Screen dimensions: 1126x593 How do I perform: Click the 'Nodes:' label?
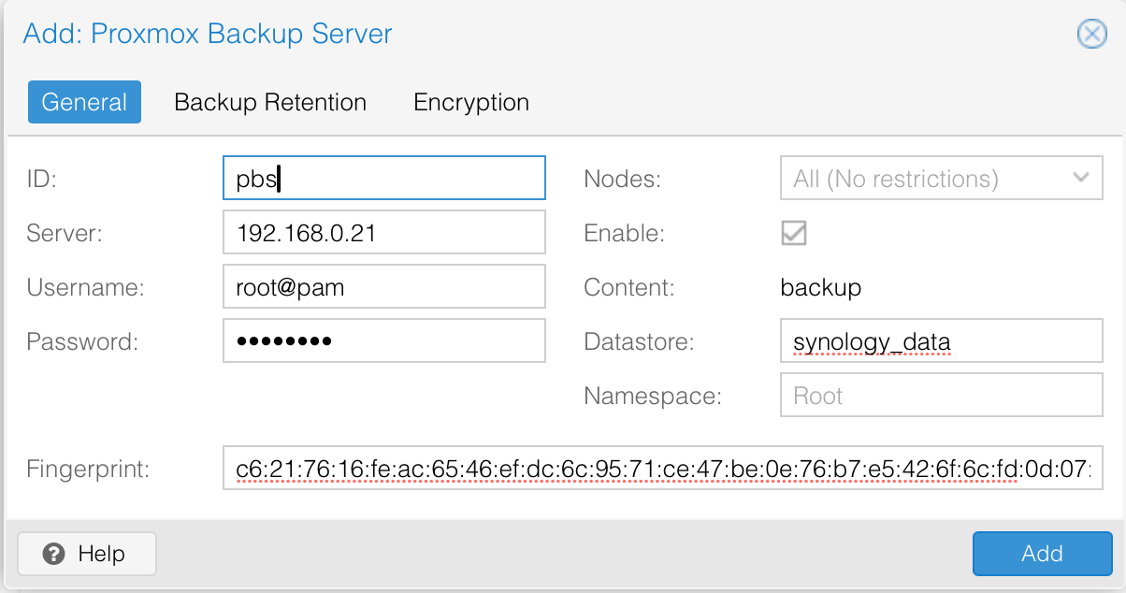click(622, 180)
